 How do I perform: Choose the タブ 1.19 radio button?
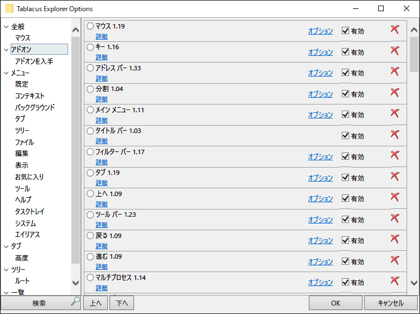(x=90, y=173)
